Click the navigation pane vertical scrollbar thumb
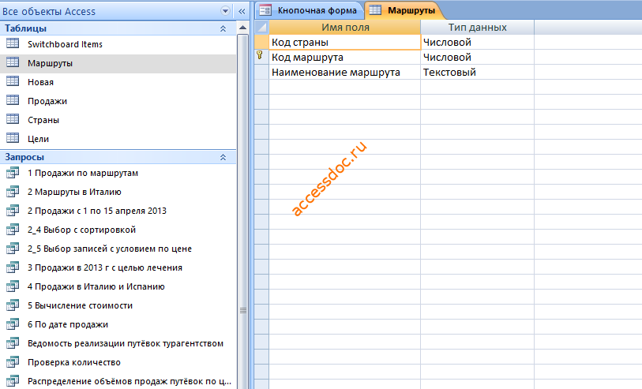The height and width of the screenshot is (389, 642). pos(242,213)
